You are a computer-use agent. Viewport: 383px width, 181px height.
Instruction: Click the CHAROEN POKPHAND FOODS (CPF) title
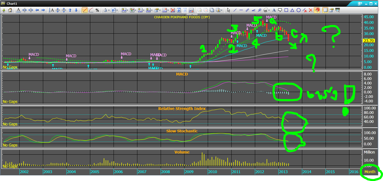tap(182, 17)
